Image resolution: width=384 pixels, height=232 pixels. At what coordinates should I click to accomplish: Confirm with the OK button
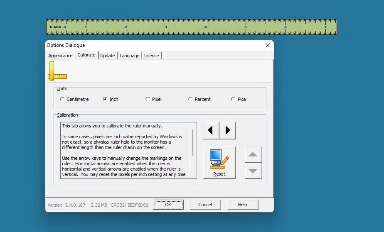168,205
